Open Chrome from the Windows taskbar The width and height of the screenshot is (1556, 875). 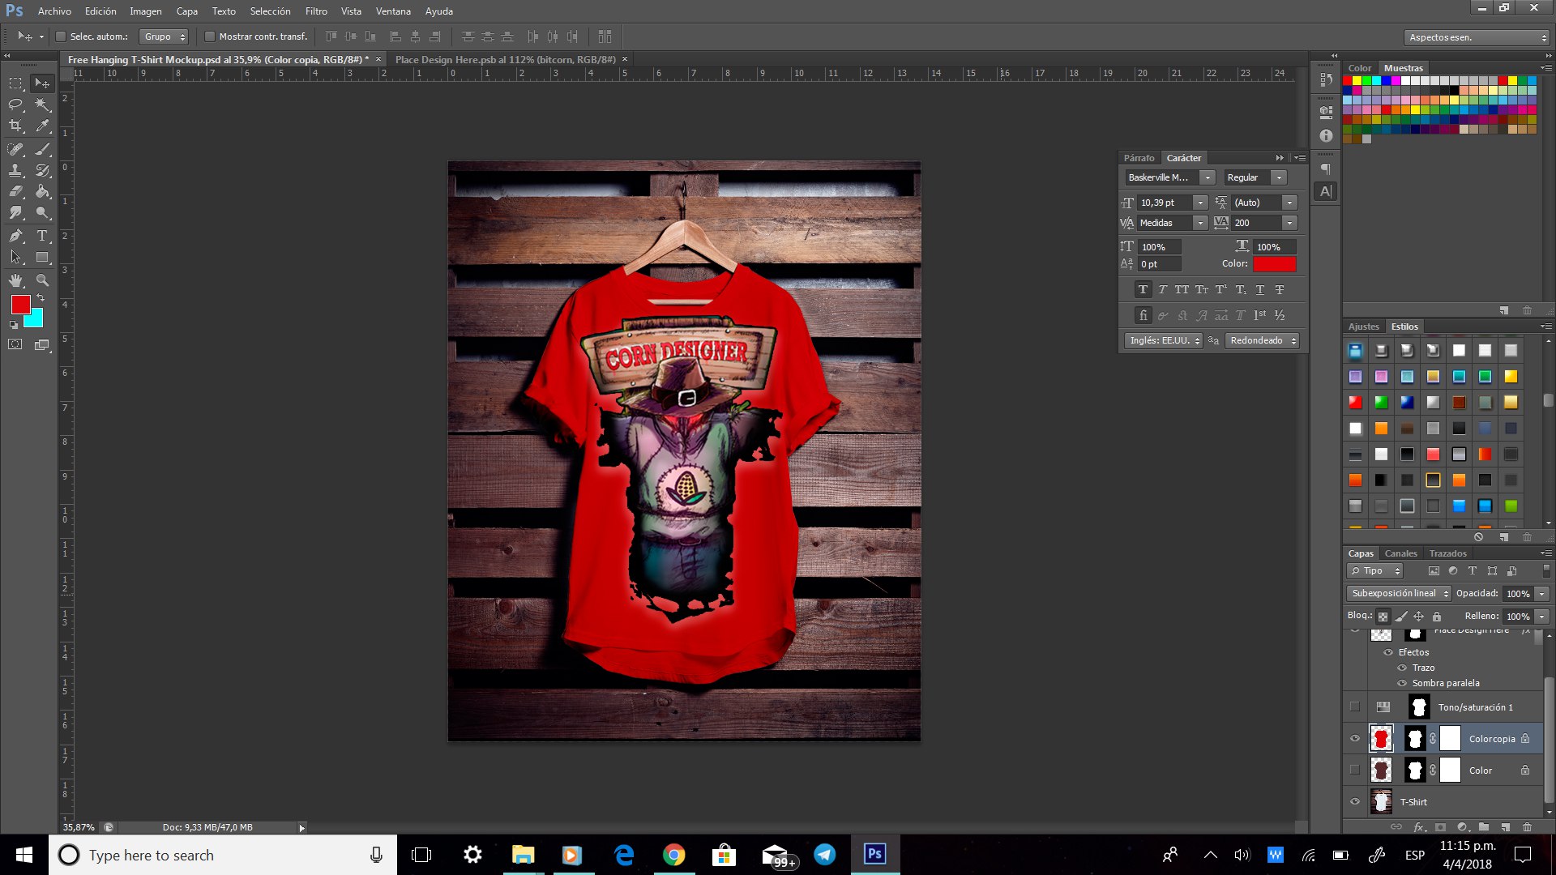tap(673, 855)
